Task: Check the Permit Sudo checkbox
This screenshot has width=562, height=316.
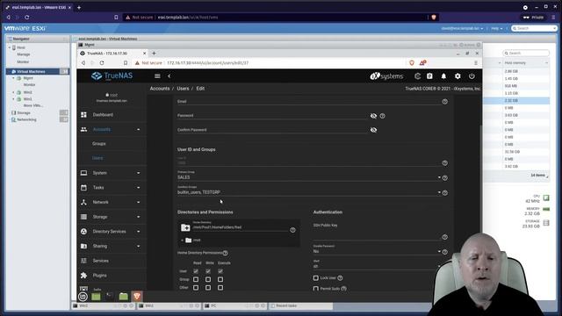Action: [x=316, y=289]
